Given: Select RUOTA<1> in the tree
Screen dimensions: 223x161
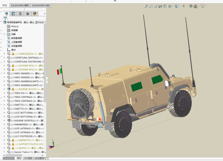Looking at the screenshot, I should click(25, 148).
